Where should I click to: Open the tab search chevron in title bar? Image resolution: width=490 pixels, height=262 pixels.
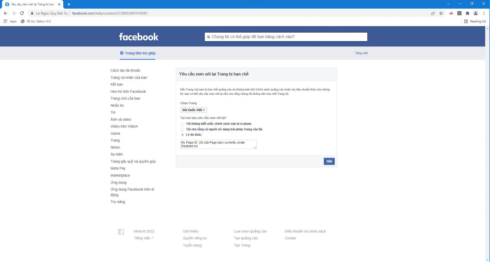pos(448,4)
